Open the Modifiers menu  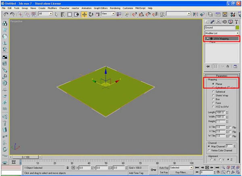coord(52,8)
